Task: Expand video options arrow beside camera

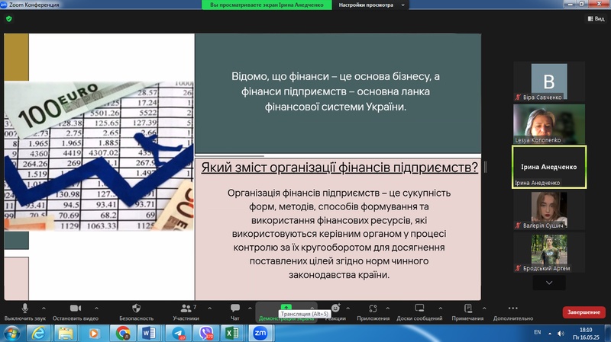Action: tap(96, 308)
